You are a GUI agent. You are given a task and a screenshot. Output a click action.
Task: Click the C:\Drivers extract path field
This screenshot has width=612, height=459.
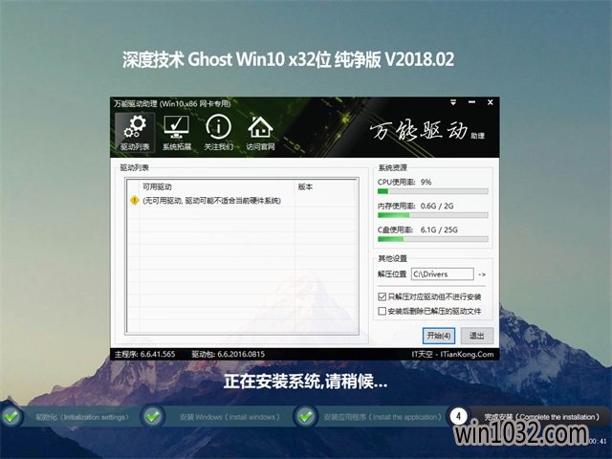click(442, 274)
